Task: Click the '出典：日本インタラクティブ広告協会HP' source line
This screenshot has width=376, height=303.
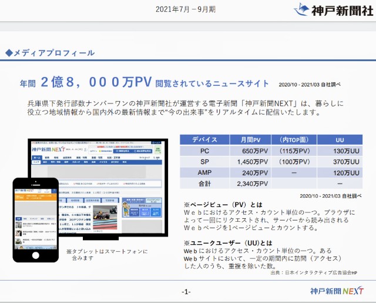Action: click(314, 273)
